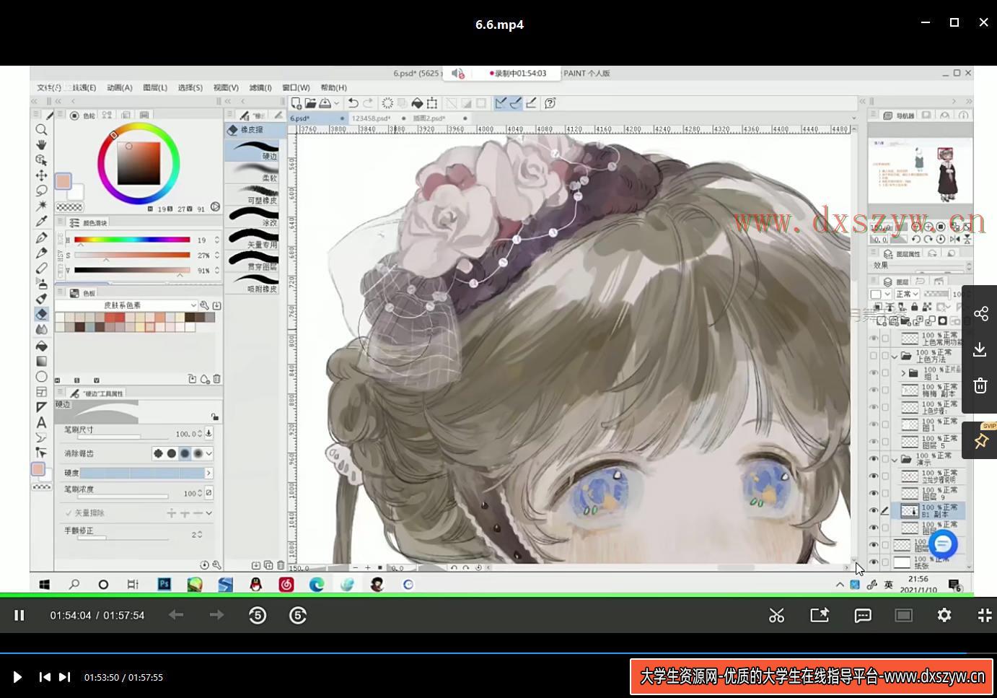Collapse the 演示 layer folder

pyautogui.click(x=895, y=459)
